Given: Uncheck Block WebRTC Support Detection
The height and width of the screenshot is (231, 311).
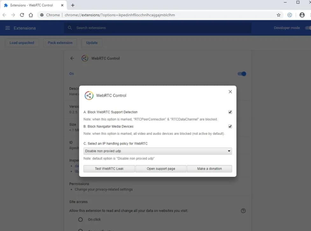Looking at the screenshot, I should point(230,112).
